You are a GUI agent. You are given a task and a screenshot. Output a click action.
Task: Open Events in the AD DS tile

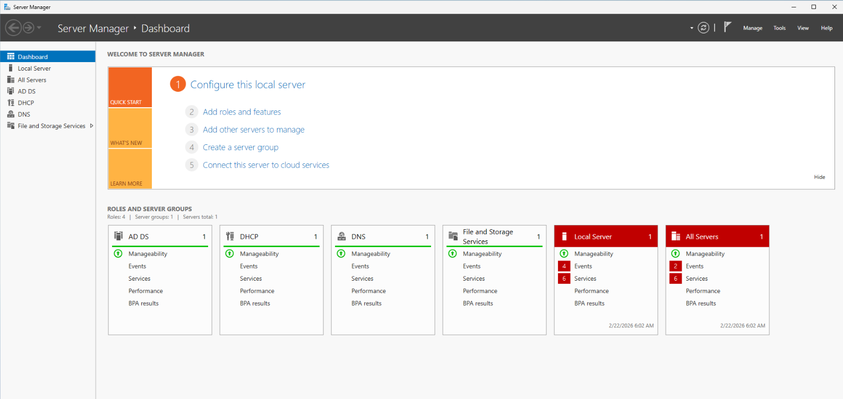point(137,266)
